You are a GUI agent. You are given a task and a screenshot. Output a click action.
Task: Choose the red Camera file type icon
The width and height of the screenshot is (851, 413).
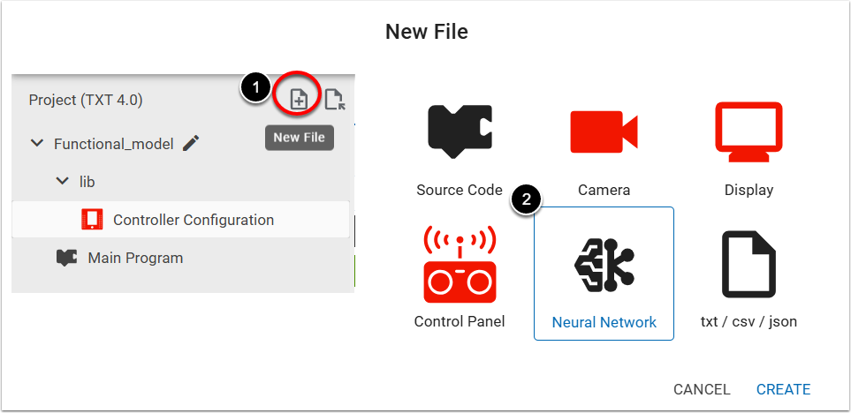point(604,132)
